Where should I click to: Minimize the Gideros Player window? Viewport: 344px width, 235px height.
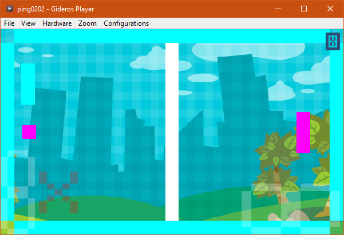(278, 9)
